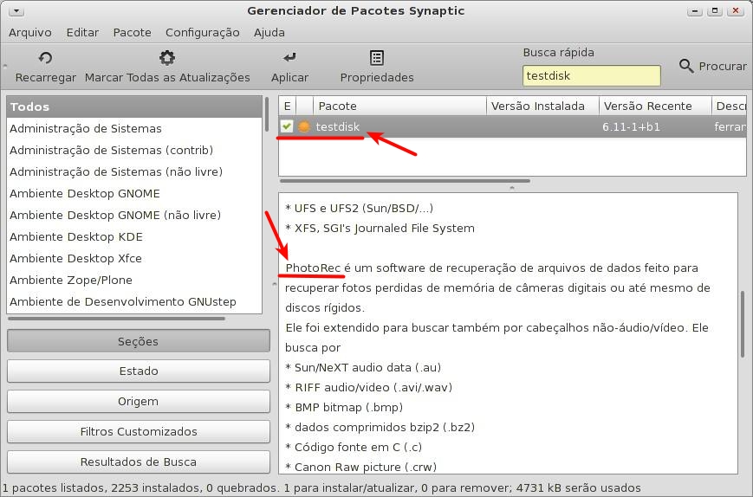
Task: Click the Descrição column header
Action: [729, 106]
